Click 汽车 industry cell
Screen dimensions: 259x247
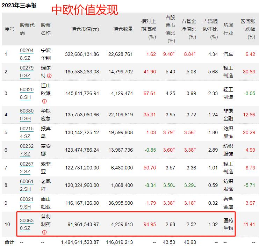[228, 54]
